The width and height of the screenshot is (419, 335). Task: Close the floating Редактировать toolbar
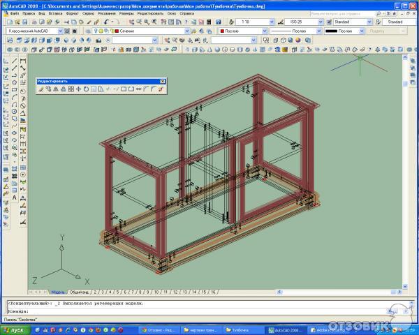[163, 82]
